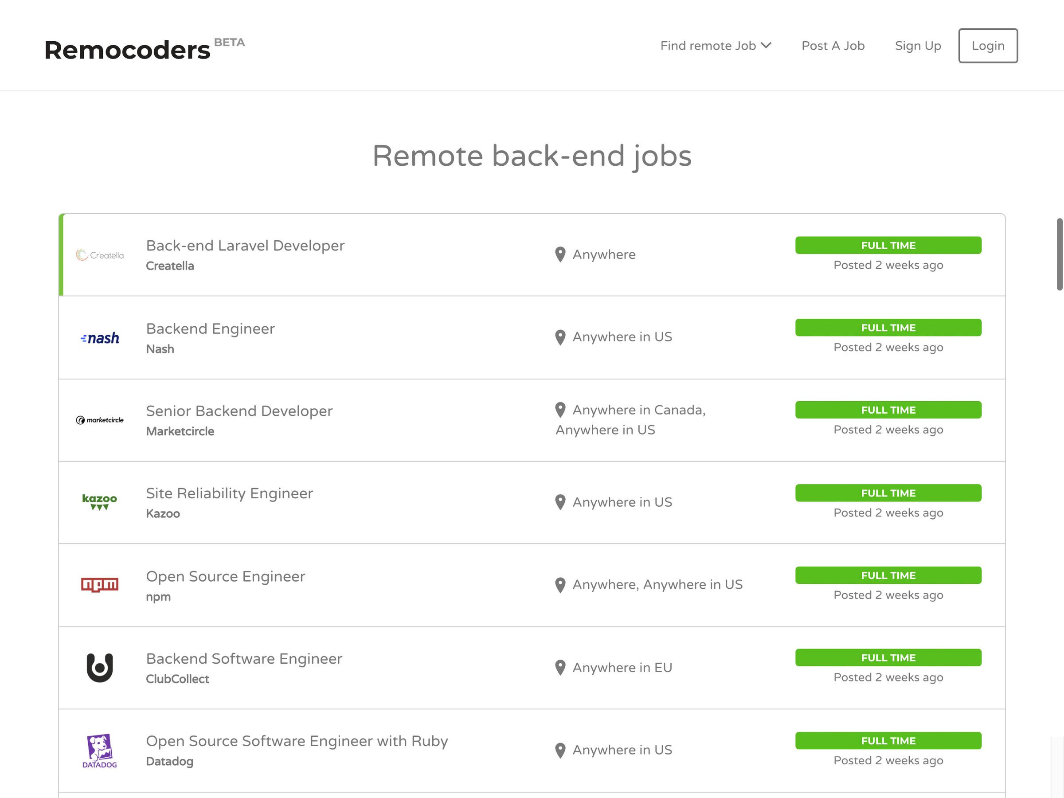Open the Sign Up menu item
Viewport: 1064px width, 798px height.
tap(918, 46)
